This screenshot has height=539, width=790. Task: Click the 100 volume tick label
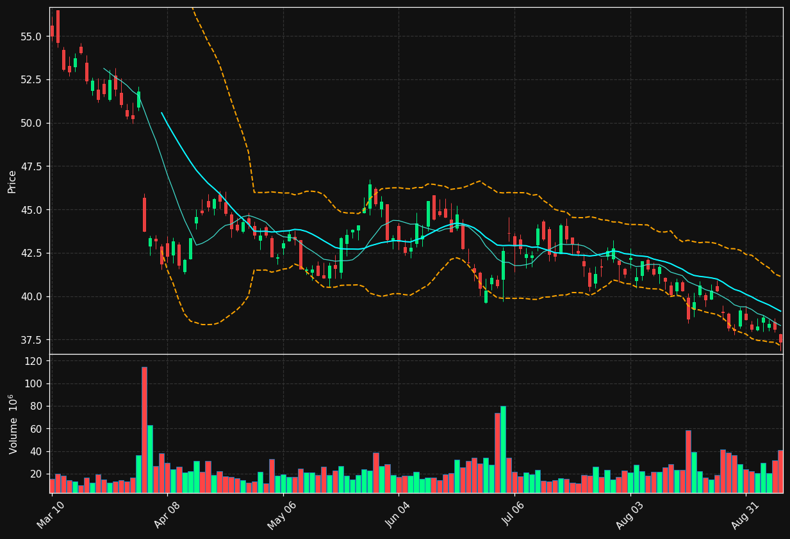coord(34,384)
